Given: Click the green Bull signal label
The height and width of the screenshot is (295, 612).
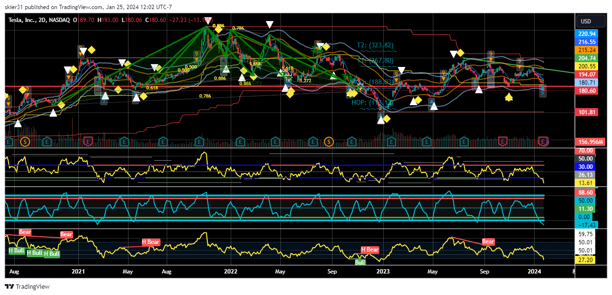Looking at the screenshot, I should (360, 262).
